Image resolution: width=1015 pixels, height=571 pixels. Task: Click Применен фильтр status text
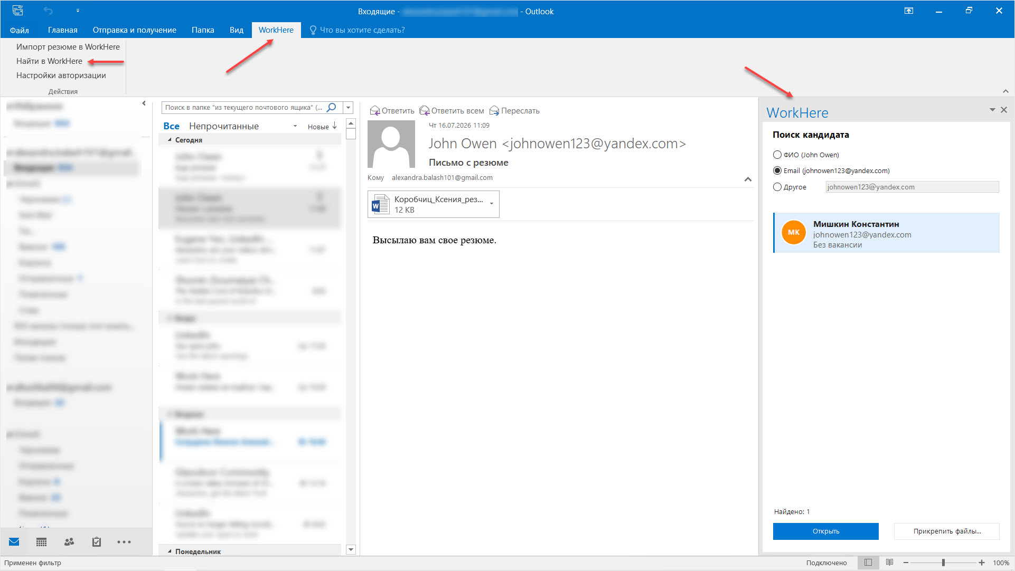tap(33, 563)
